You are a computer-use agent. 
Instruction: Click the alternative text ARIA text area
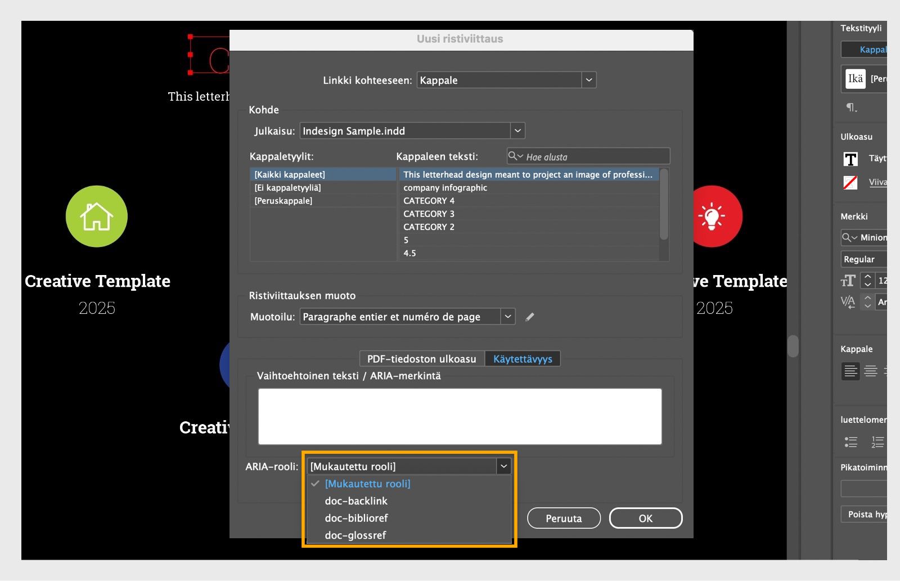tap(460, 417)
